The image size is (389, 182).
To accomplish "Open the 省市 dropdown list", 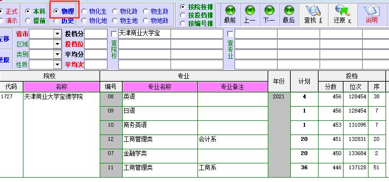I will (58, 34).
